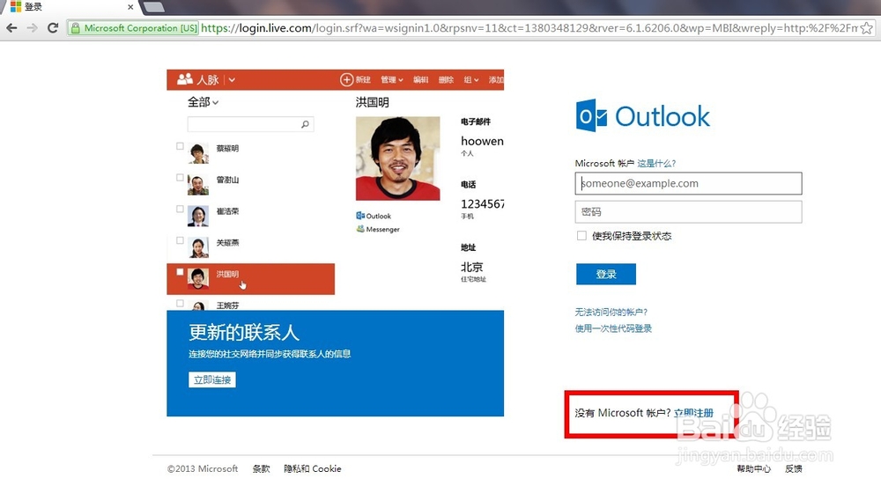Click 蔡耀明 contact avatar

pos(197,152)
